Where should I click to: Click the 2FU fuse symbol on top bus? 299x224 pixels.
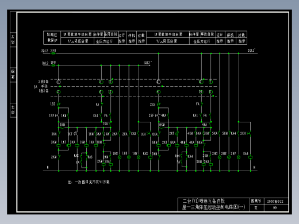53,53
